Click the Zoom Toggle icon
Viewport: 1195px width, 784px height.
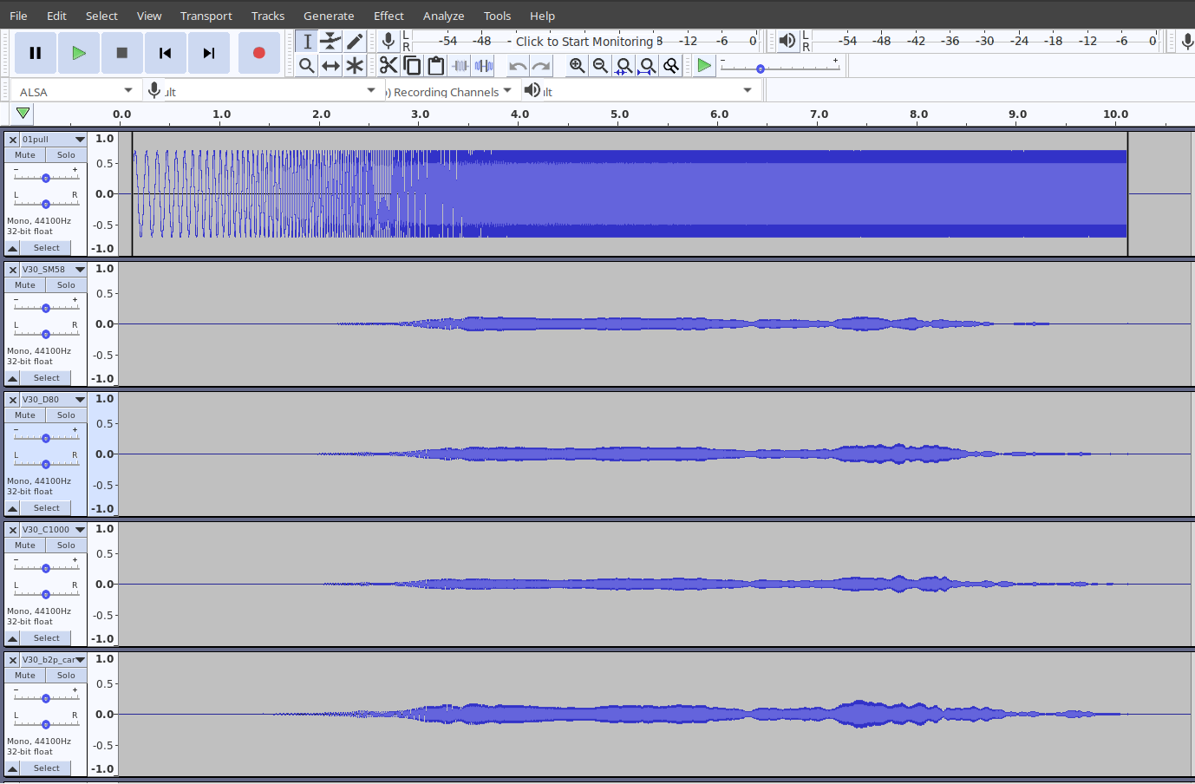pyautogui.click(x=670, y=65)
